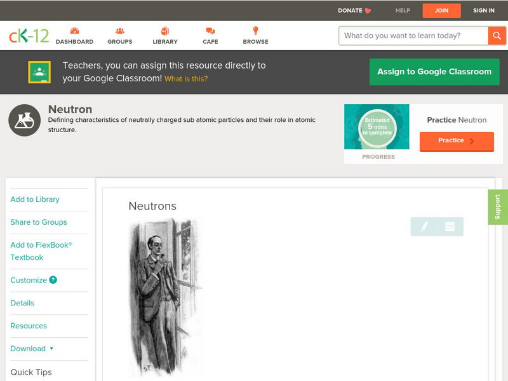This screenshot has width=508, height=381.
Task: Open the Dashboard gauge icon
Action: (74, 31)
